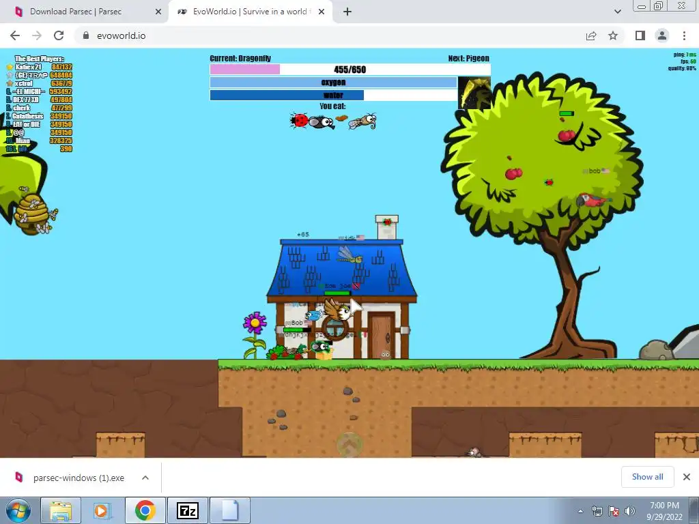
Task: Bookmark this page with the star
Action: coord(613,35)
